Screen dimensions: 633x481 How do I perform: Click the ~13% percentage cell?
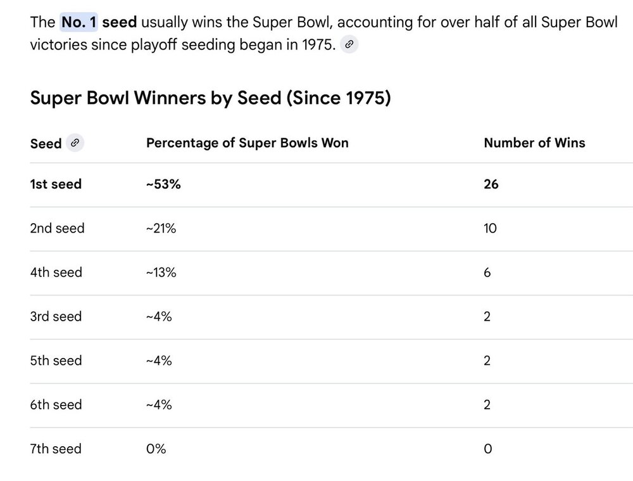[x=161, y=273]
